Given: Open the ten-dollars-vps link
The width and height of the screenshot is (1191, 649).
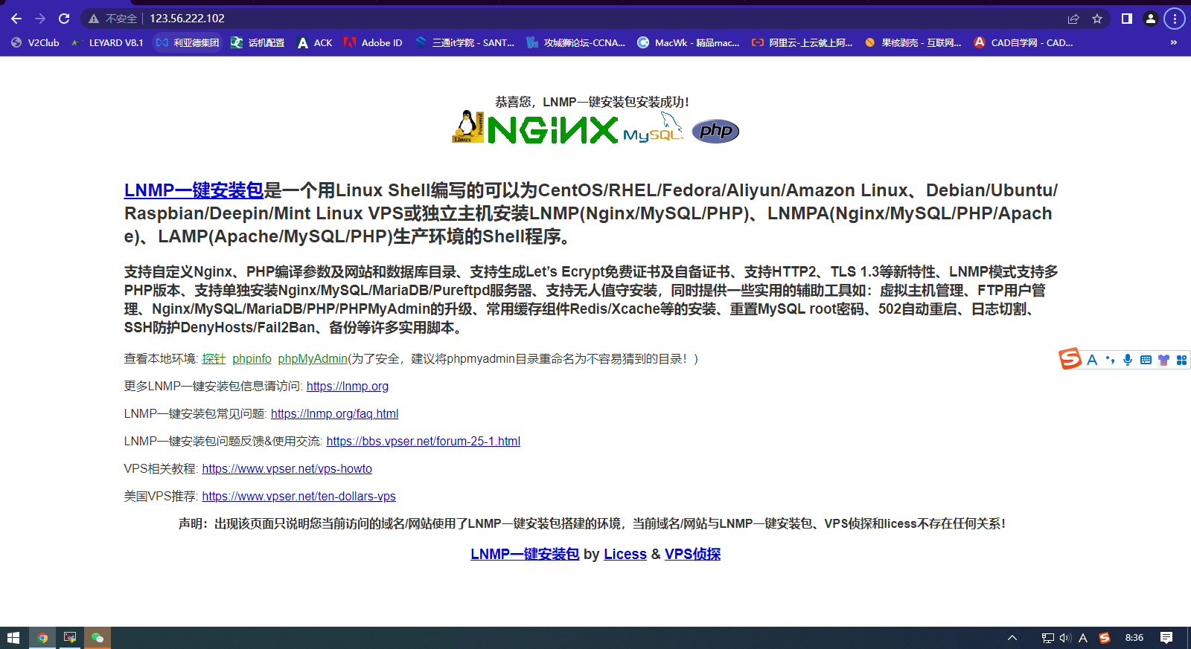Looking at the screenshot, I should click(298, 496).
